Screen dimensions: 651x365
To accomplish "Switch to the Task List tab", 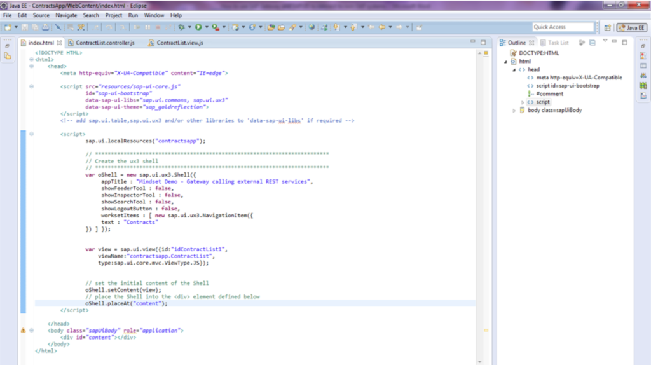I will pyautogui.click(x=554, y=43).
